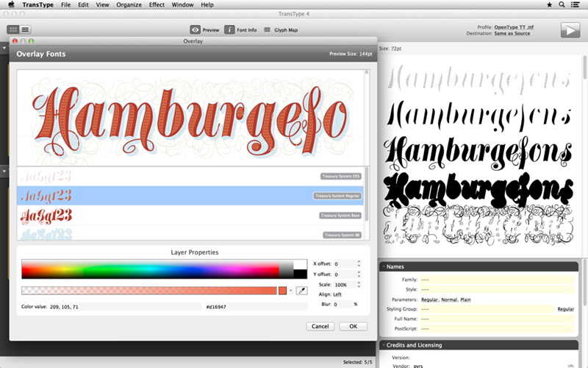Viewport: 588px width, 368px height.
Task: Collapse the Names section
Action: coord(384,266)
